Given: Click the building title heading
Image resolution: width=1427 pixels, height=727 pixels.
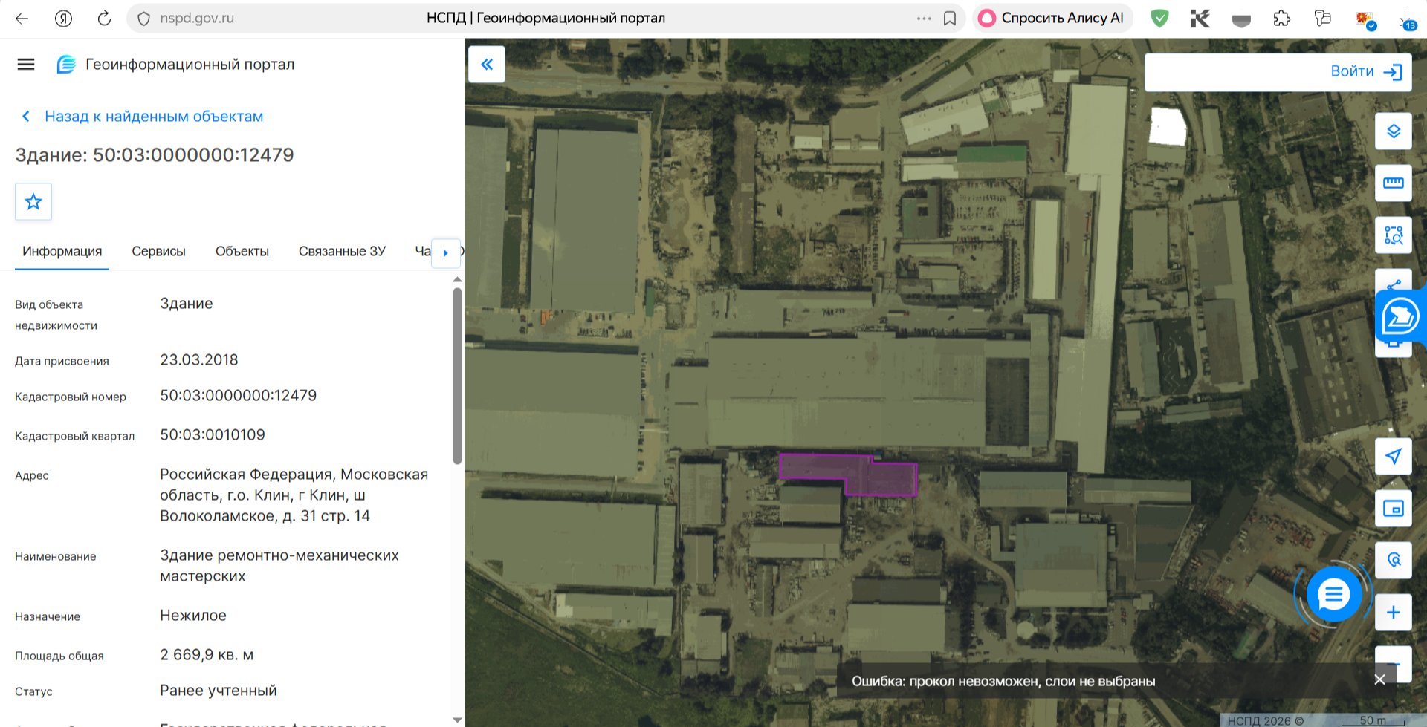Looking at the screenshot, I should 155,155.
